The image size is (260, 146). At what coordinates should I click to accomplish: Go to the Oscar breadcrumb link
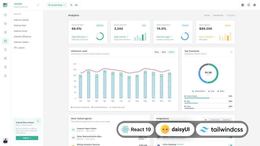[x=207, y=15]
